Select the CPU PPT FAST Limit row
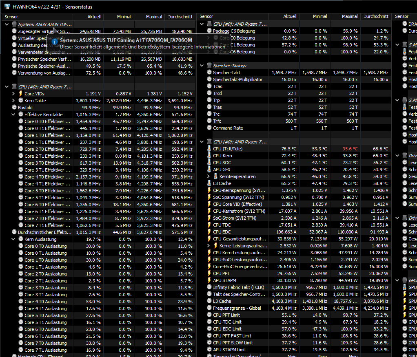Image resolution: width=417 pixels, height=357 pixels. 294,336
